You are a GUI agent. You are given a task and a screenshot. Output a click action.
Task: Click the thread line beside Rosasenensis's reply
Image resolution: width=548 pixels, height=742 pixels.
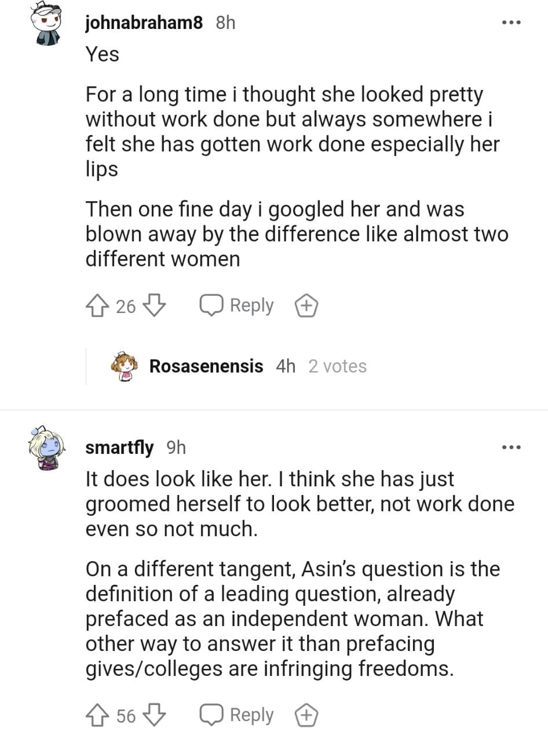tap(86, 366)
